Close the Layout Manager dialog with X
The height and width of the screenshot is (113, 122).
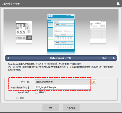coord(118,4)
